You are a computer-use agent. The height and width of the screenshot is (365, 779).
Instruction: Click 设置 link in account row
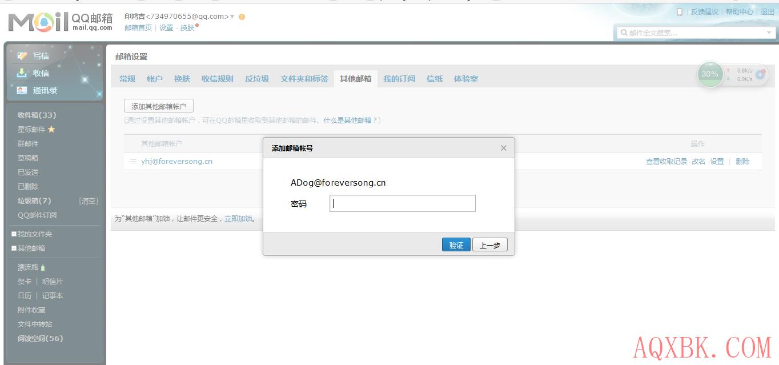(x=717, y=162)
